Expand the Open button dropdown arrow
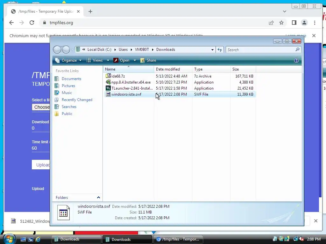This screenshot has width=326, height=244. tap(135, 60)
